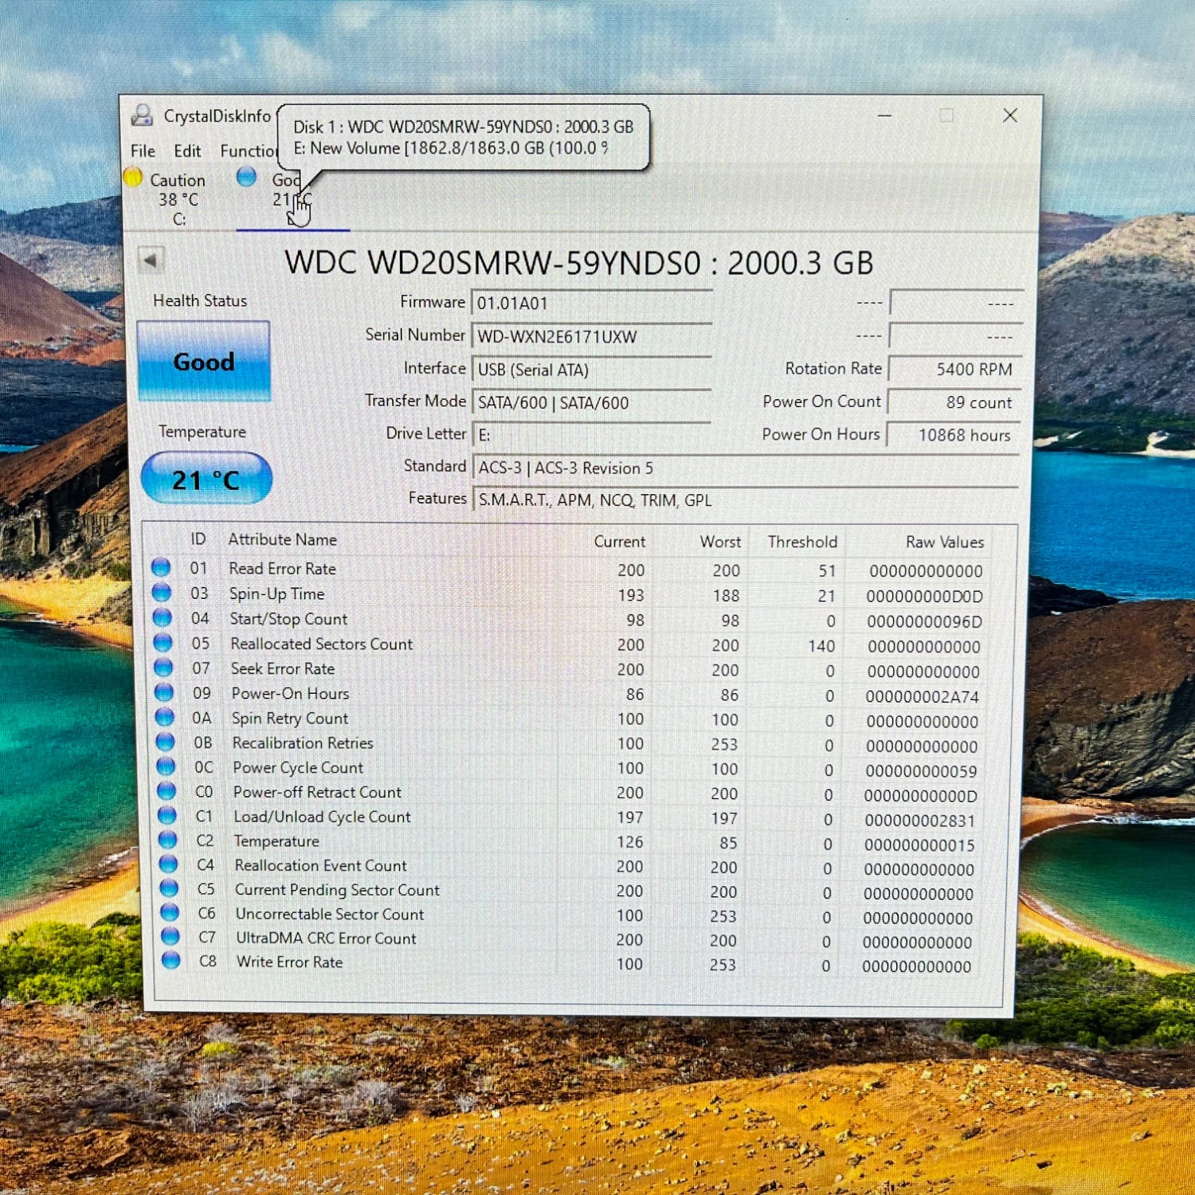
Task: Click the Raw Values column header
Action: coord(945,542)
